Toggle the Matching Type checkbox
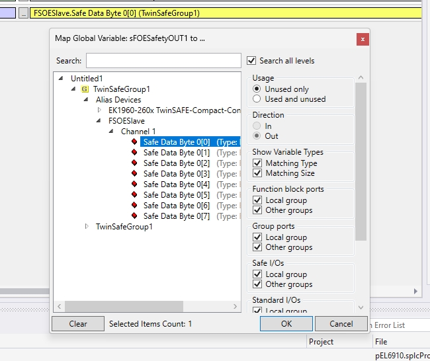Screen dimensions: 430x361 click(x=257, y=163)
